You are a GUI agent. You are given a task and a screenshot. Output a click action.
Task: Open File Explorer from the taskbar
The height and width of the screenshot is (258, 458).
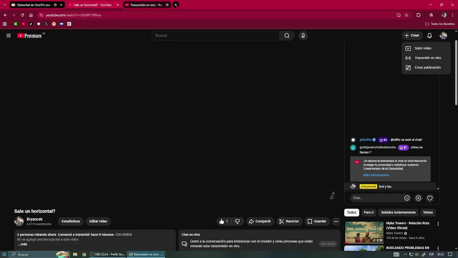[75, 254]
